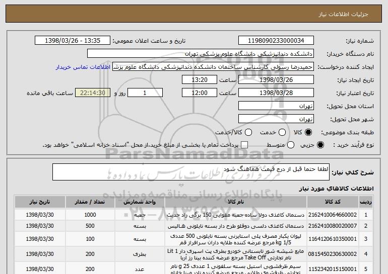Image resolution: width=388 pixels, height=274 pixels.
Task: Select product code 2162410080020007
Action: (x=333, y=226)
